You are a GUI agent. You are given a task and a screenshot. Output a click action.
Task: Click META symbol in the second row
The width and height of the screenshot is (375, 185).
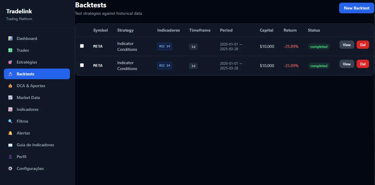tap(98, 66)
